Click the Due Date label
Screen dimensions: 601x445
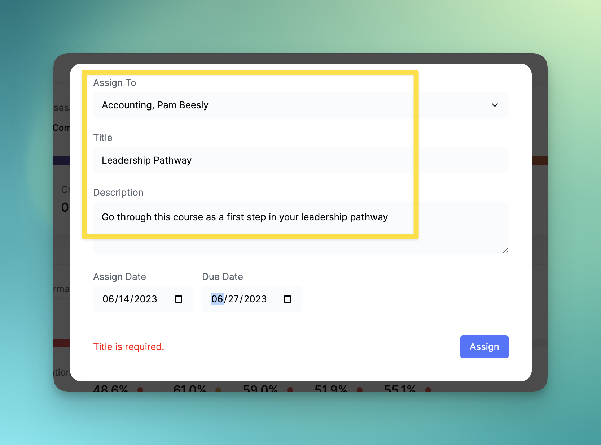pos(222,277)
